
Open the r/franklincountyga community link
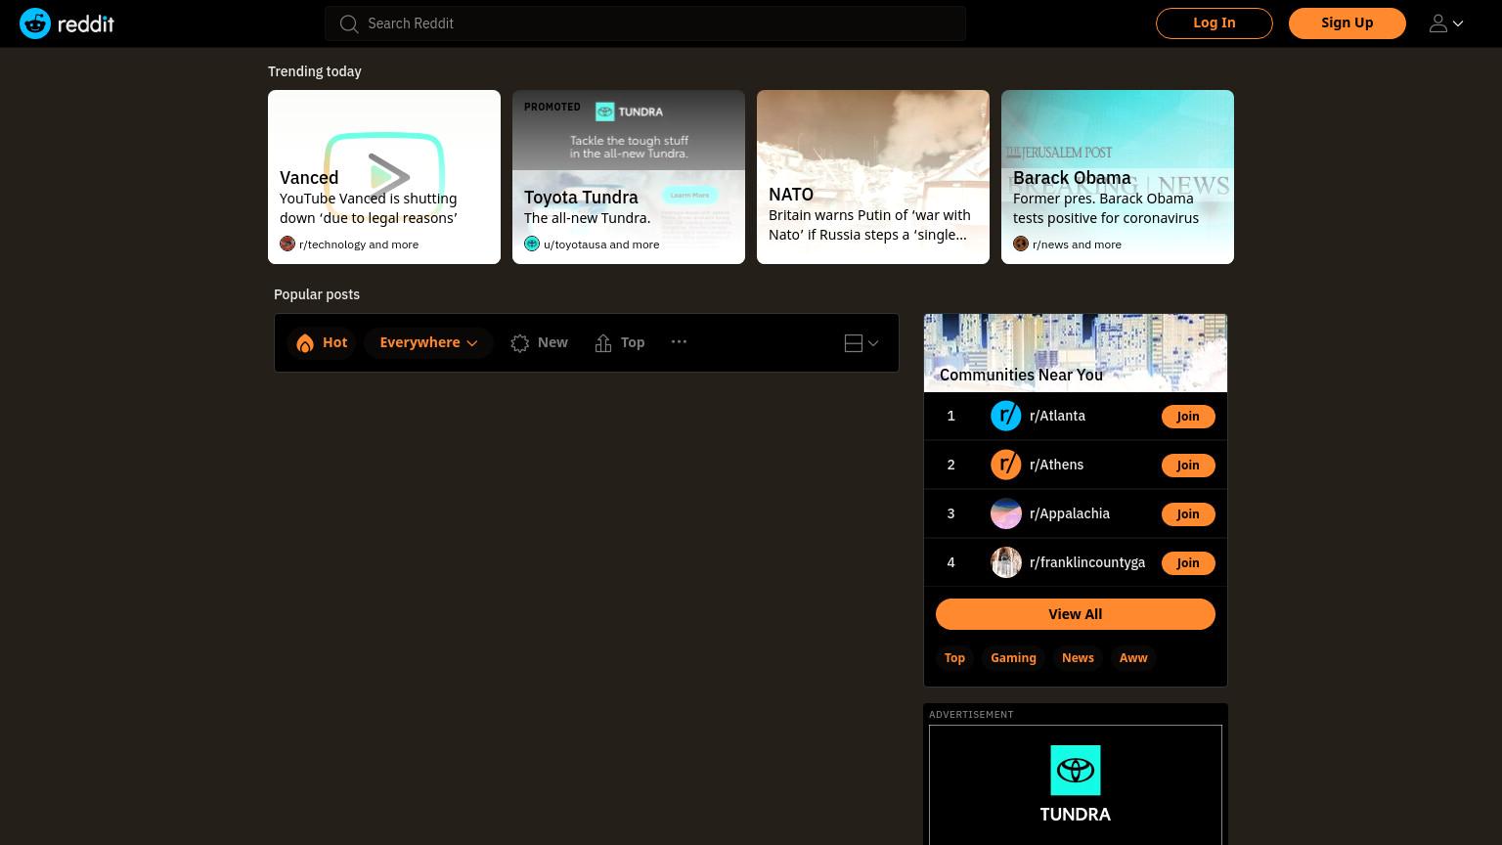click(x=1087, y=562)
